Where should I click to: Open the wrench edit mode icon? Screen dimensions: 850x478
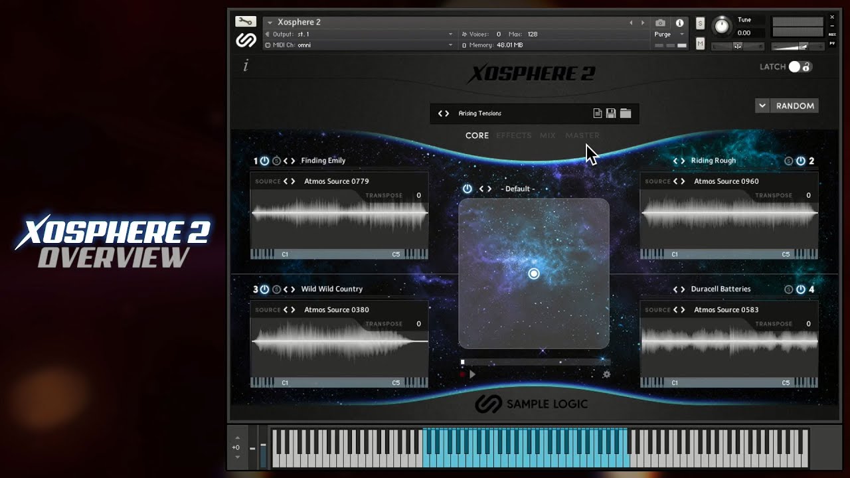[246, 22]
